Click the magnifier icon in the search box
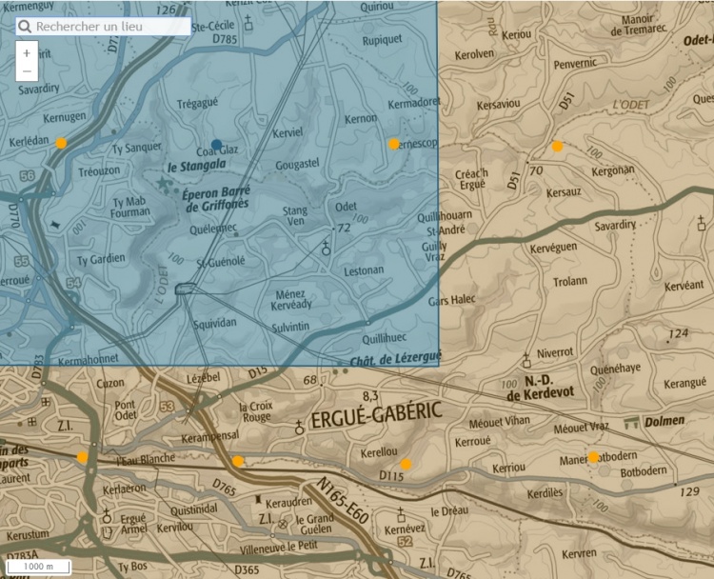This screenshot has width=714, height=579. (26, 27)
